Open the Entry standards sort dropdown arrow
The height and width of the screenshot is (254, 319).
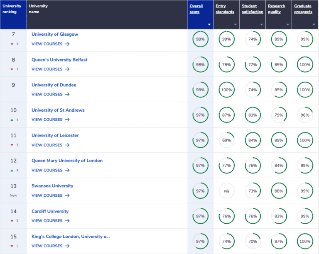(236, 24)
